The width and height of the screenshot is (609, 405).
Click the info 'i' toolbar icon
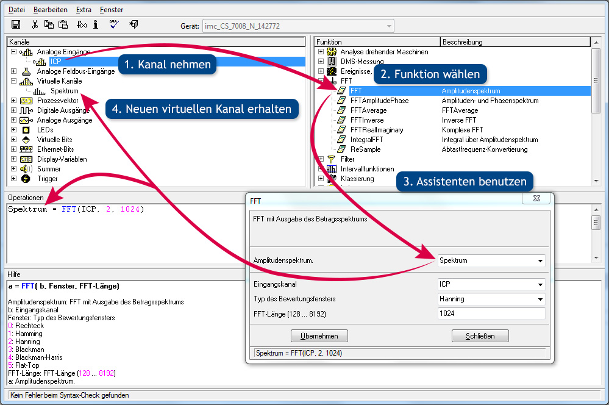[96, 25]
